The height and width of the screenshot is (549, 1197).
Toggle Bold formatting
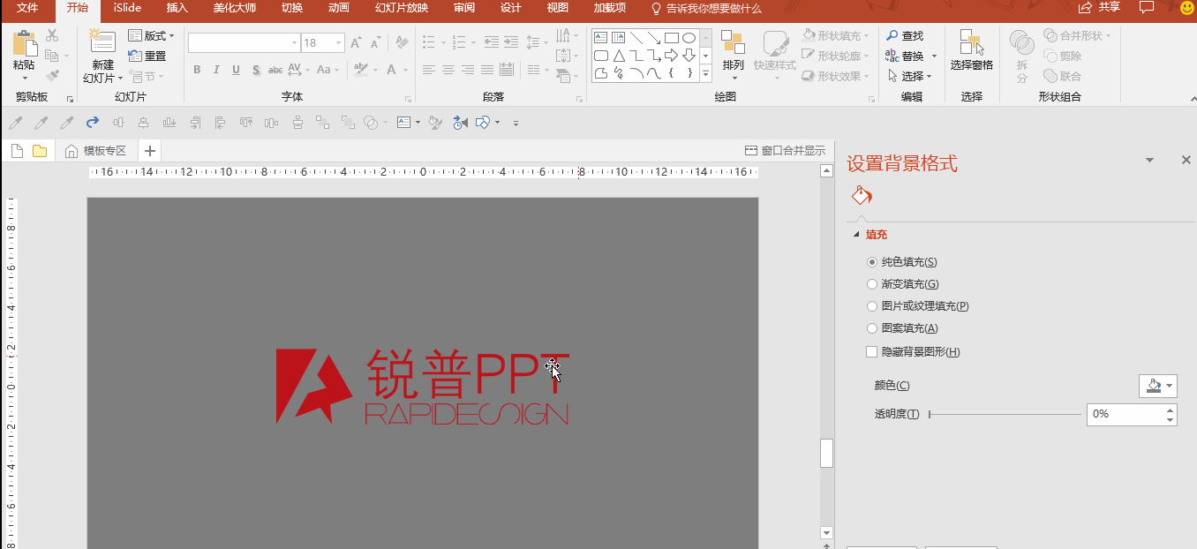click(196, 70)
